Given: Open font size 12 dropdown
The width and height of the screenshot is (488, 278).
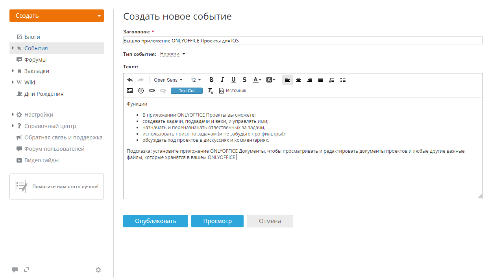Looking at the screenshot, I should pos(196,80).
